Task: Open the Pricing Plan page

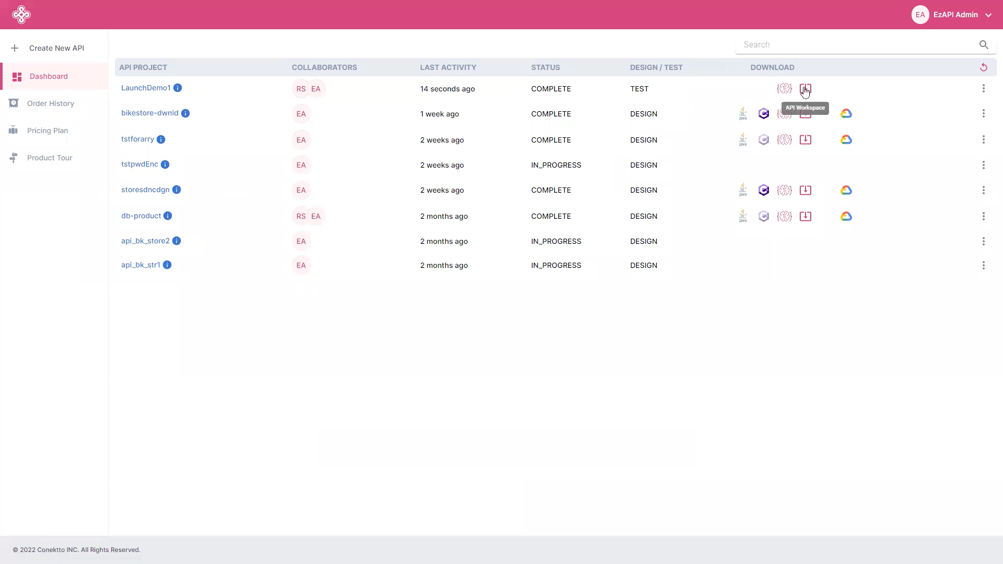Action: (48, 131)
